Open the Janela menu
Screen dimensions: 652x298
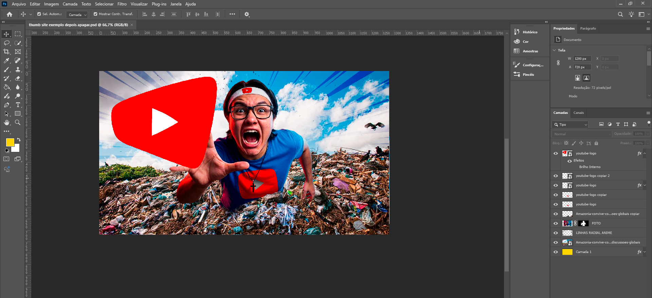[x=176, y=4]
